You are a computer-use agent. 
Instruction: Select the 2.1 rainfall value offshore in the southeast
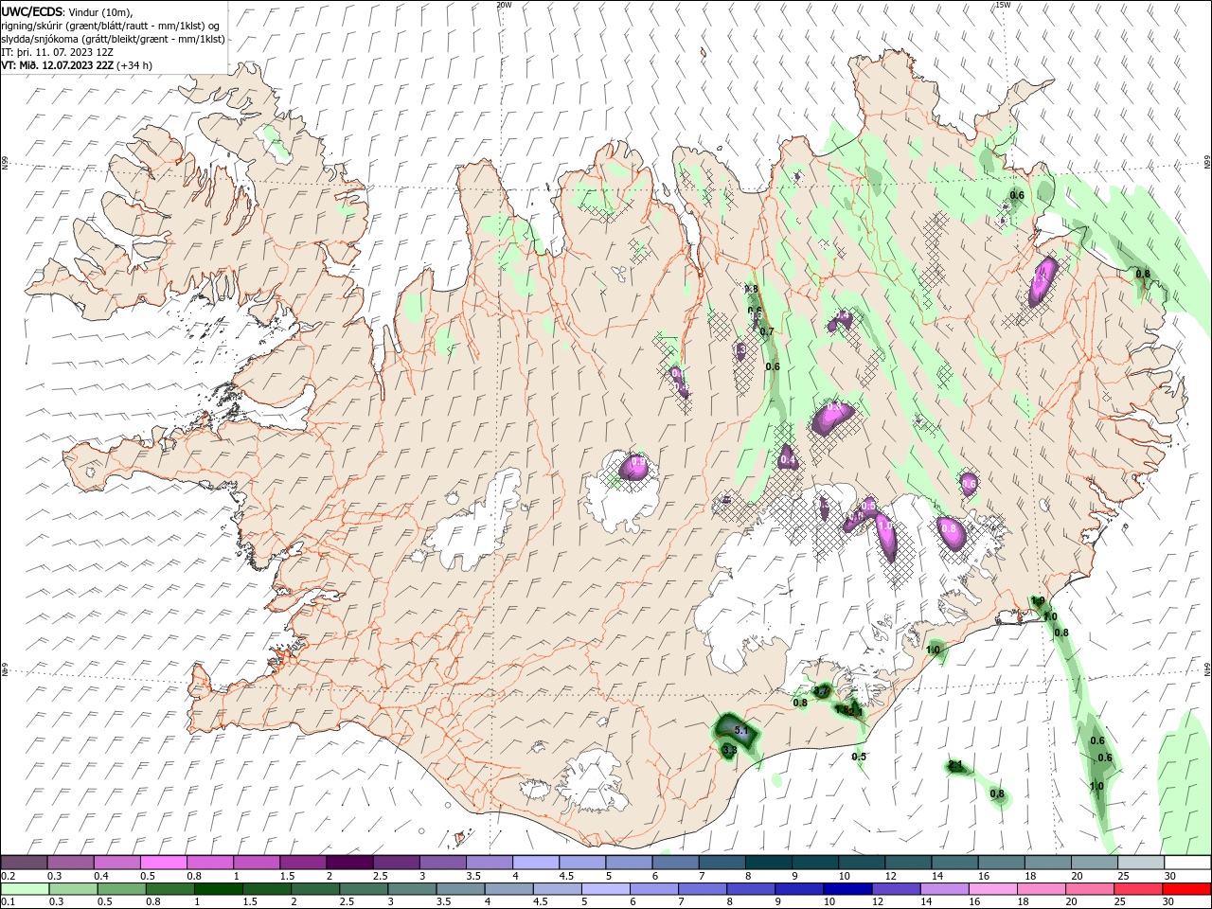tap(955, 765)
